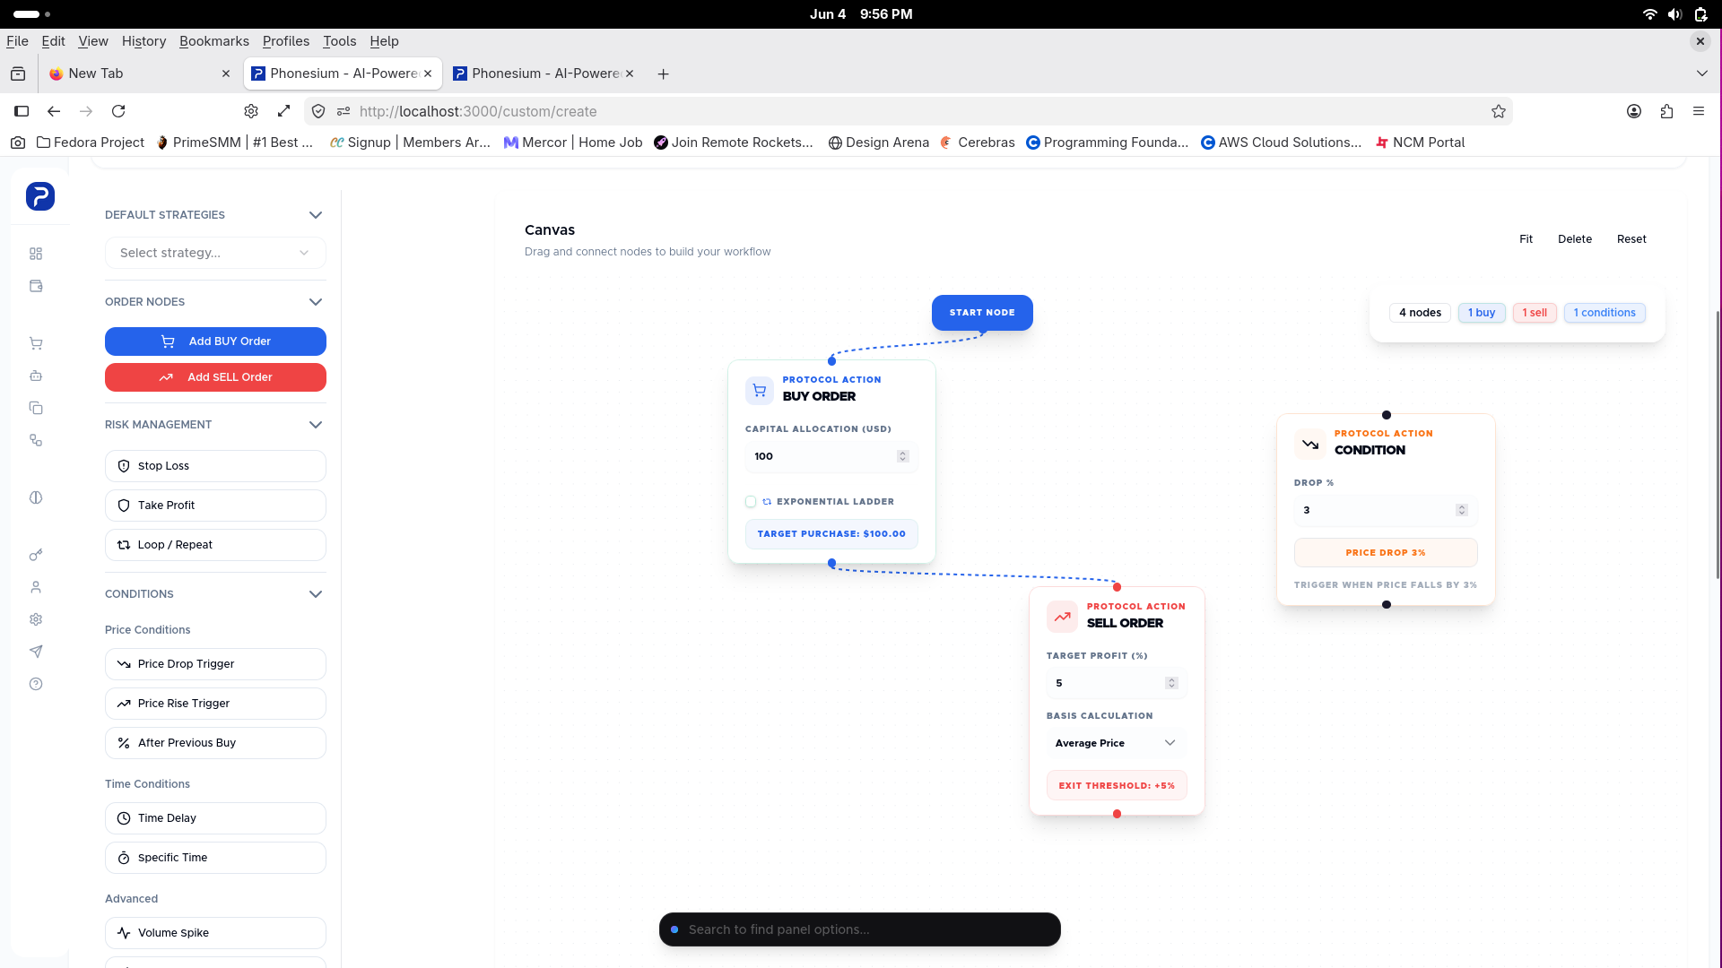Open the half-circle theme icon in sidebar

click(36, 497)
